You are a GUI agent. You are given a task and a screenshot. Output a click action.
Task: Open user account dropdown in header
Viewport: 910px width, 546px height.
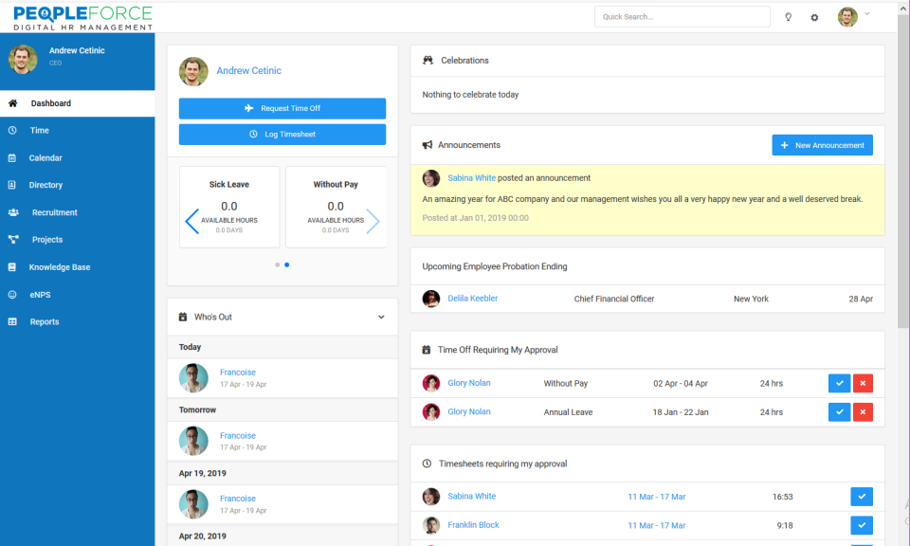867,14
